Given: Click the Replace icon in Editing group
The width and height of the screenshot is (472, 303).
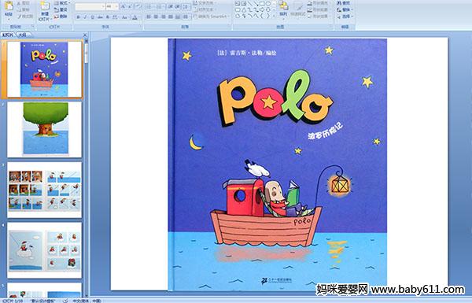Looking at the screenshot, I should tap(344, 9).
